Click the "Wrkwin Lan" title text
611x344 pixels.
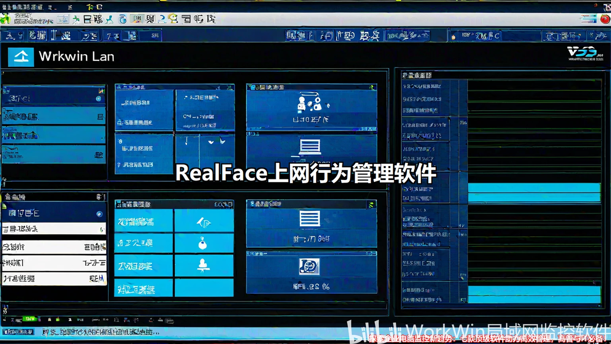[x=76, y=56]
